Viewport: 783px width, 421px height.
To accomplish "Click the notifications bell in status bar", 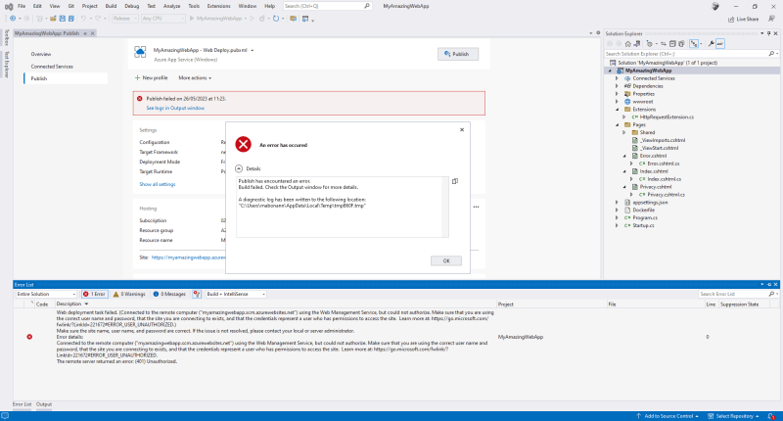I will (771, 416).
